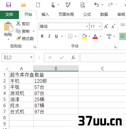This screenshot has height=129, width=126.
Task: Open the 公式 ribbon tab
Action: point(87,15)
